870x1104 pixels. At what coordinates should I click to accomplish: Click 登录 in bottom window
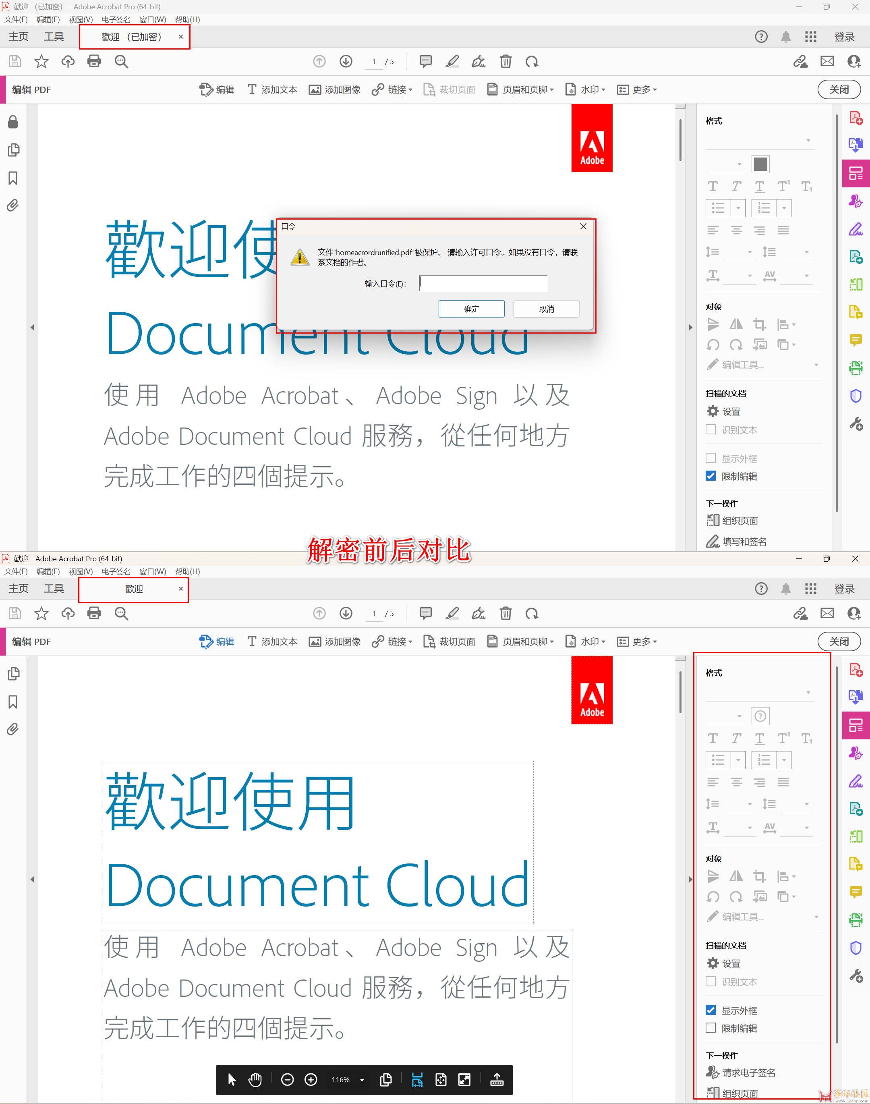pyautogui.click(x=844, y=588)
